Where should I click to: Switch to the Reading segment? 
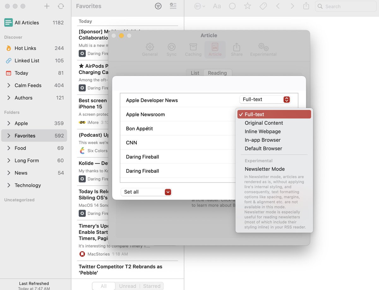(217, 73)
